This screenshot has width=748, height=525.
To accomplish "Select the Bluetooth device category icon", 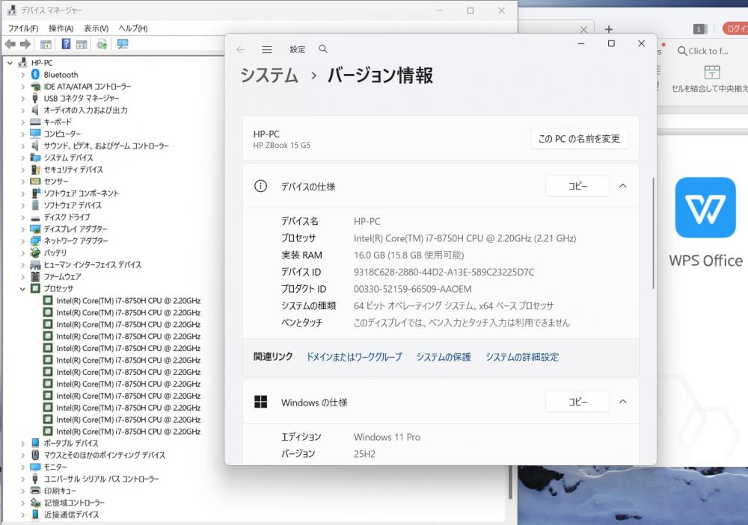I will click(x=35, y=75).
